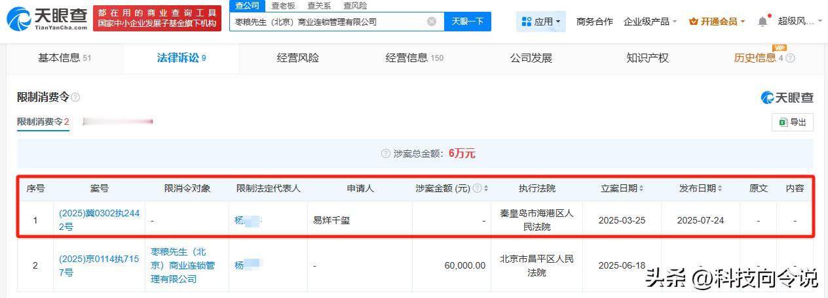828x298 pixels.
Task: Open 商务合作 link
Action: [x=595, y=22]
